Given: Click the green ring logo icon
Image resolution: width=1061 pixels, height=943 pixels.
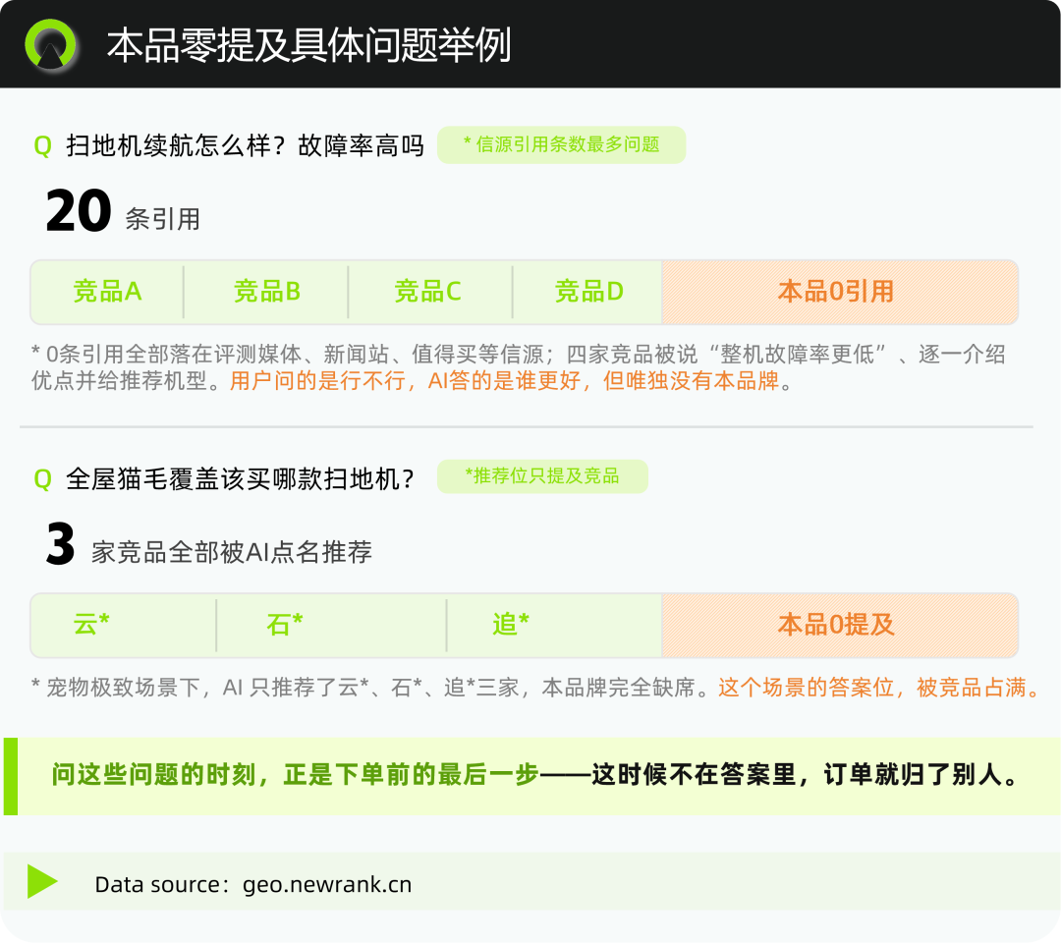Looking at the screenshot, I should [50, 44].
